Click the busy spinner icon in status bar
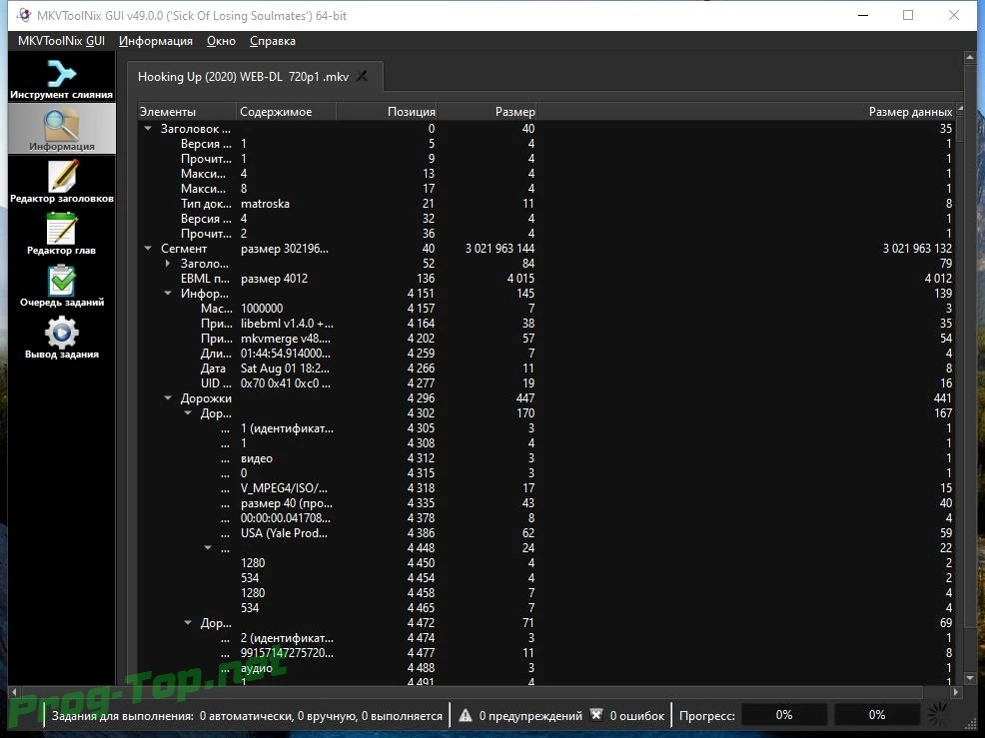 click(x=939, y=715)
